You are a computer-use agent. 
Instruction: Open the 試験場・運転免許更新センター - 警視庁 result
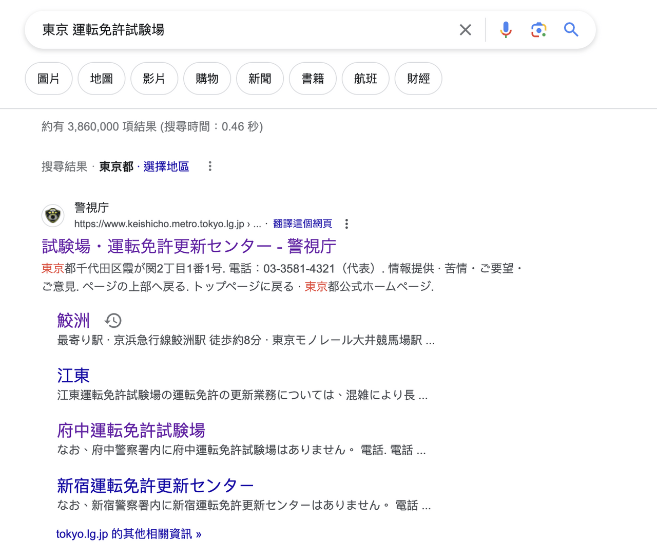click(189, 246)
